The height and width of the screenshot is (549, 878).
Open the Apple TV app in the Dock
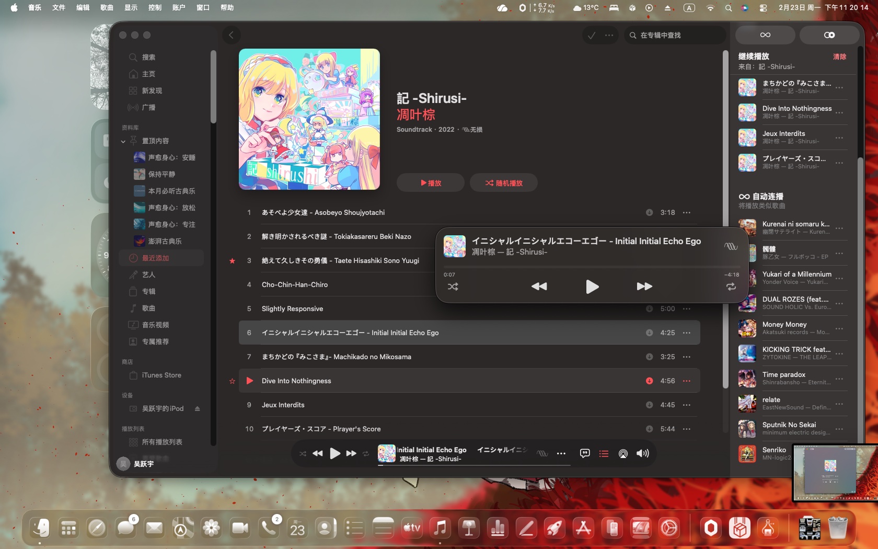pos(411,528)
